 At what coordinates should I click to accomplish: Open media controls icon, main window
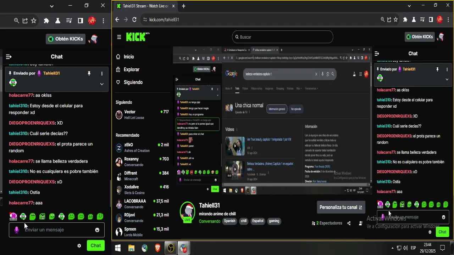(422, 19)
